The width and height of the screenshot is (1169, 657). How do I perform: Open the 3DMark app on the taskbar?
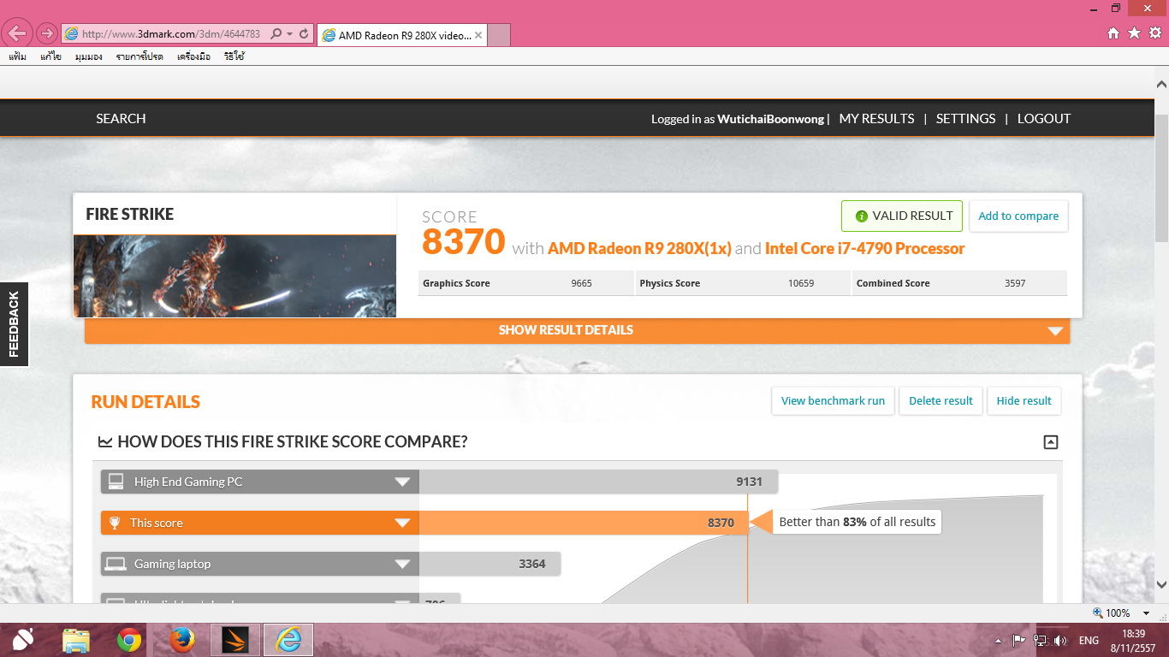click(235, 640)
